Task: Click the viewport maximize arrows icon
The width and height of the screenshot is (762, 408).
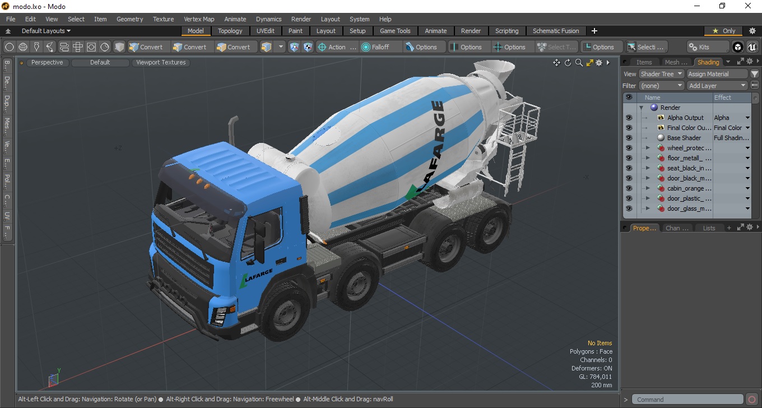Action: point(589,63)
